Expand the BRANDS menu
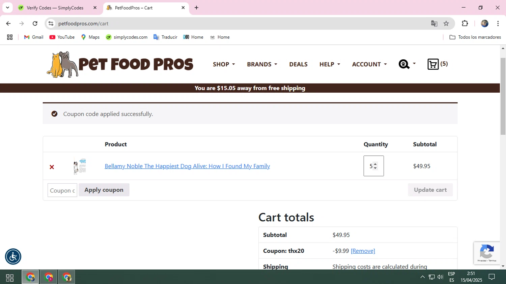Image resolution: width=506 pixels, height=284 pixels. coord(262,64)
